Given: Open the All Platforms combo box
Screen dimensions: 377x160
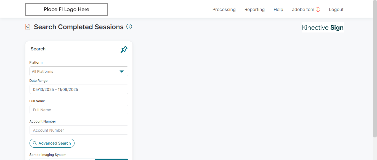Looking at the screenshot, I should point(75,71).
